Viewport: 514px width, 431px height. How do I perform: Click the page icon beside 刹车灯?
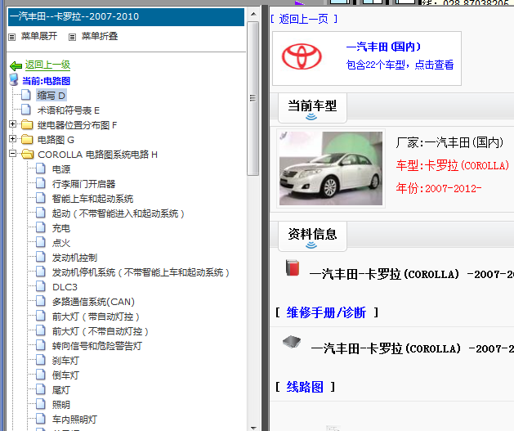click(41, 360)
